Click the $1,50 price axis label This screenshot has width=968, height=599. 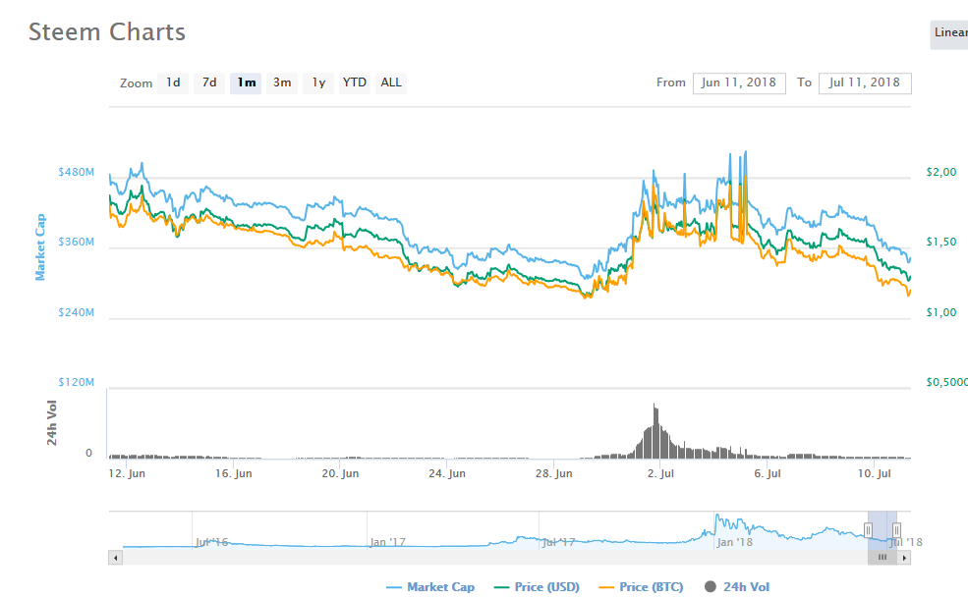coord(940,242)
